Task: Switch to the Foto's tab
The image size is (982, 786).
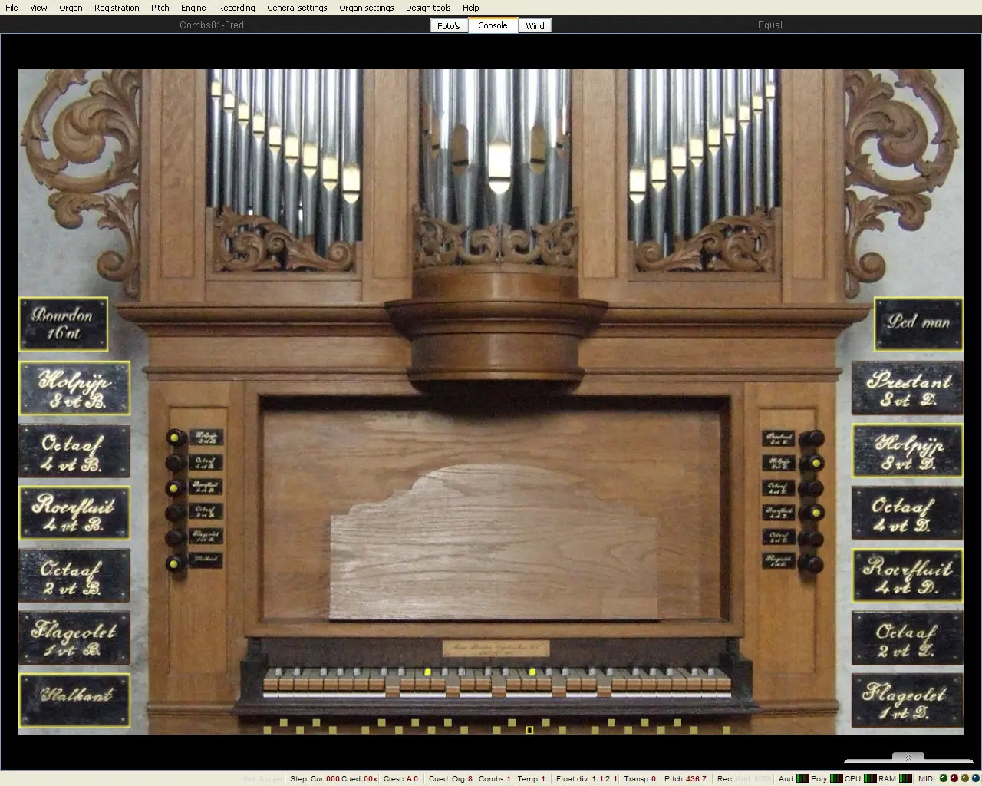Action: [448, 26]
